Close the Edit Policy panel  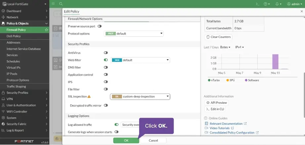(302, 12)
